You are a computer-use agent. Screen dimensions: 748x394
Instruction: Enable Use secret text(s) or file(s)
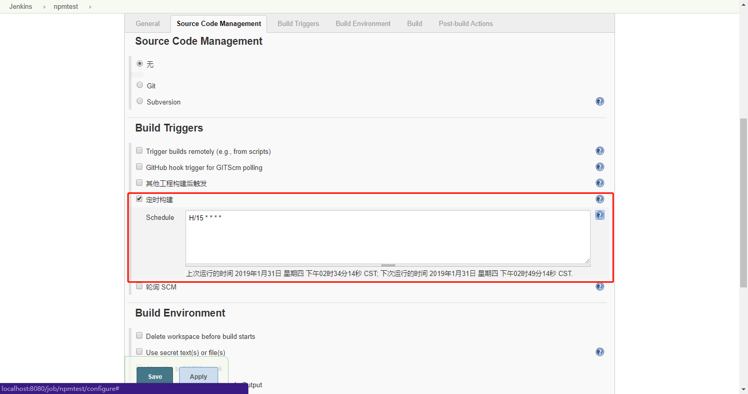139,351
